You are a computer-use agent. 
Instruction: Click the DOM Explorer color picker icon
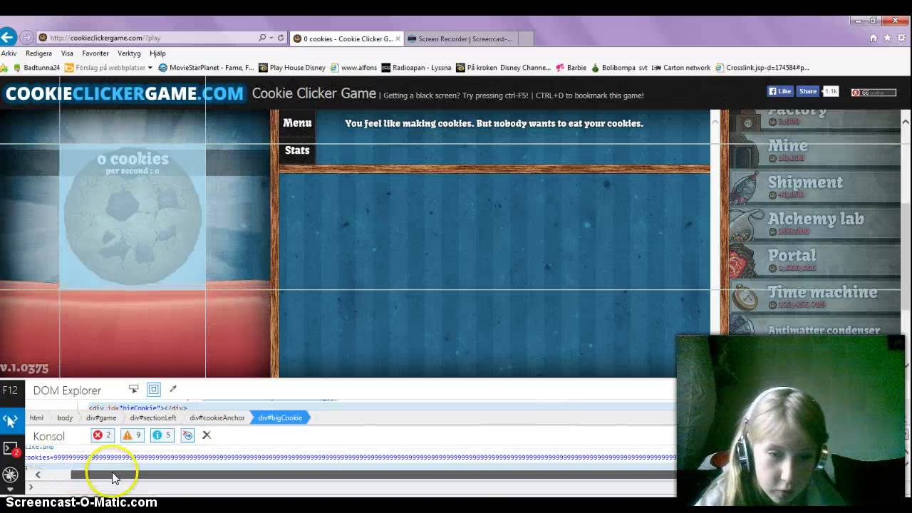point(172,389)
